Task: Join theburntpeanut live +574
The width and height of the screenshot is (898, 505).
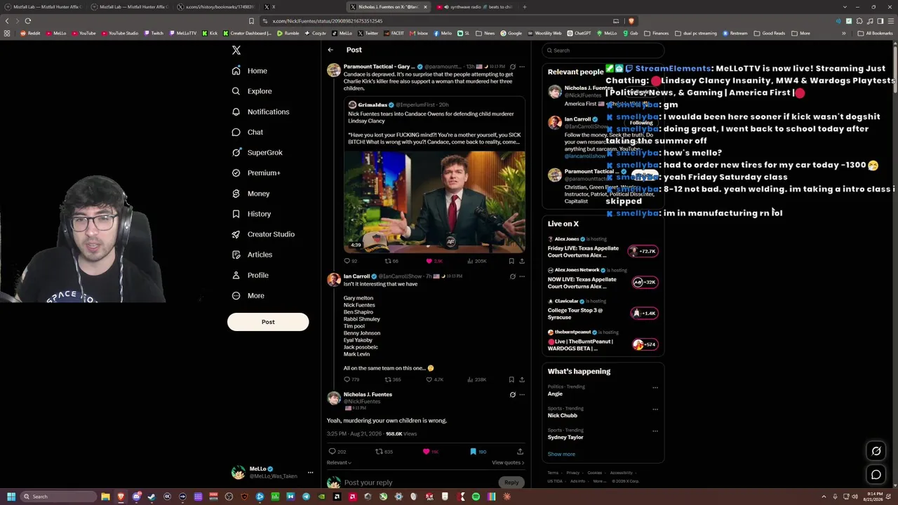Action: (643, 344)
